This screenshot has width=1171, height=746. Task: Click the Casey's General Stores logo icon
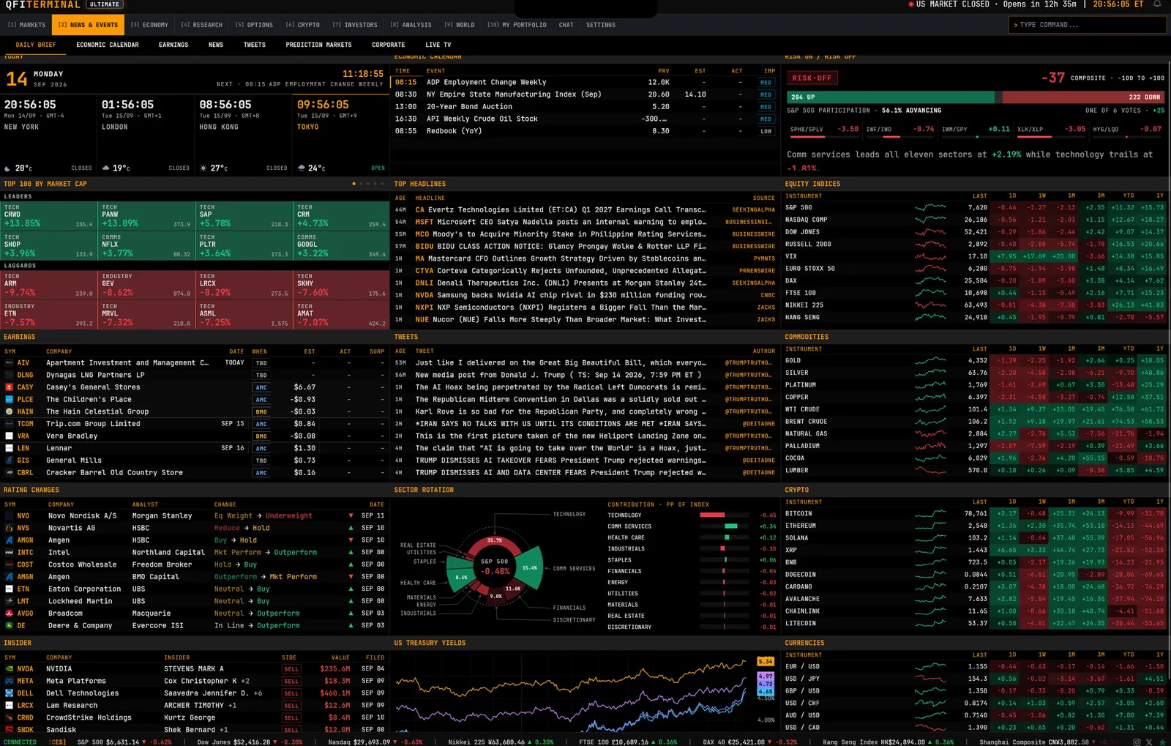pyautogui.click(x=9, y=387)
